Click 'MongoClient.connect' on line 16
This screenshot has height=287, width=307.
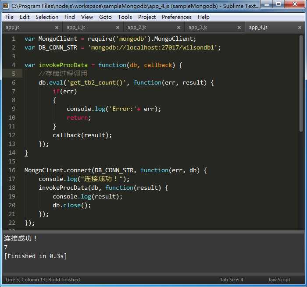pyautogui.click(x=58, y=170)
